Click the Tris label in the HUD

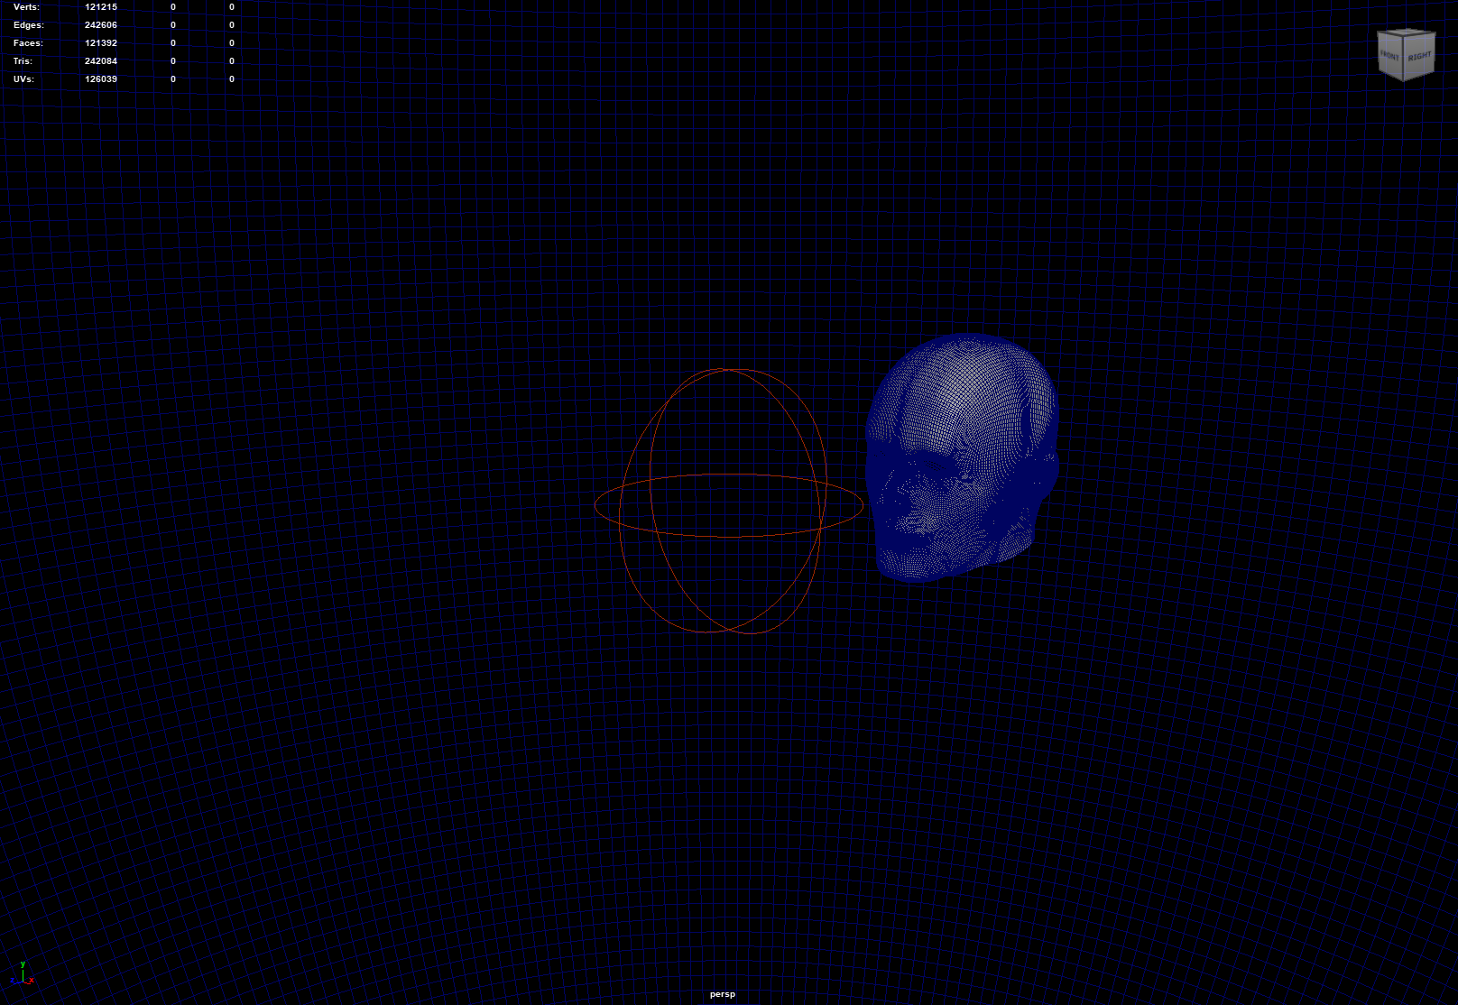click(23, 61)
